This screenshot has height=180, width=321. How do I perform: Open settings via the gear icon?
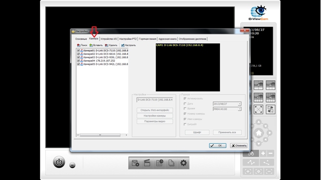click(183, 163)
